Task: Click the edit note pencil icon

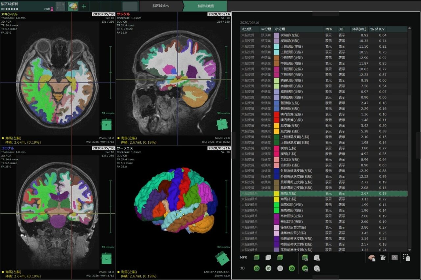Action: (x=383, y=258)
